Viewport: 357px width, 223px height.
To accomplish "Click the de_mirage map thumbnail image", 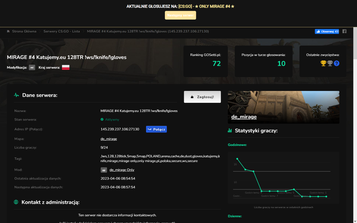I will point(283,107).
